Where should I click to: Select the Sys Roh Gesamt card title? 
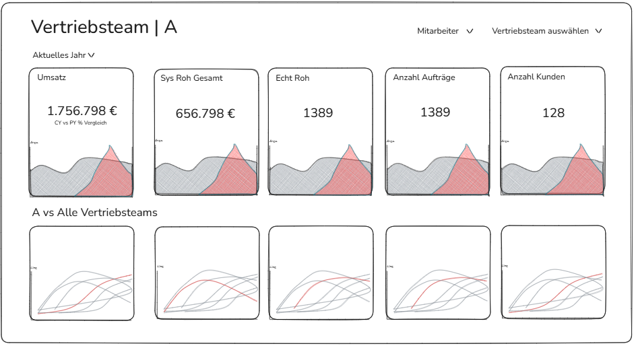(x=191, y=78)
